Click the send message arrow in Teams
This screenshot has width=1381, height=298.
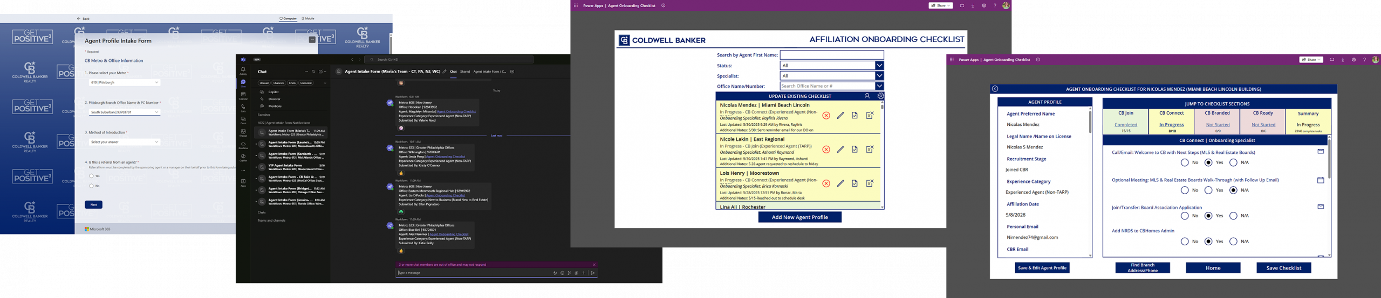593,273
